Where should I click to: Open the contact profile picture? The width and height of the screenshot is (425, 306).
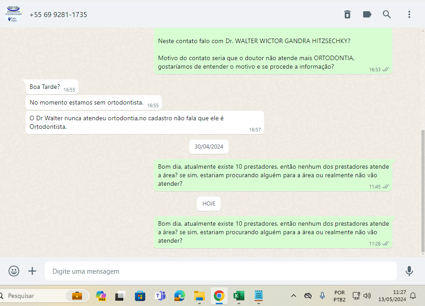pyautogui.click(x=13, y=14)
